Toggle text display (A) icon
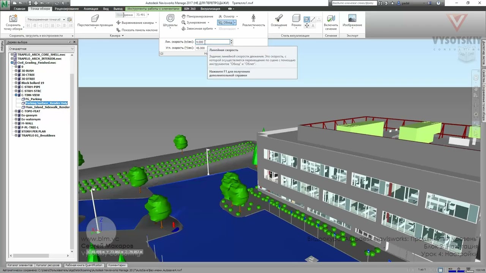This screenshot has width=486, height=273. point(313,26)
